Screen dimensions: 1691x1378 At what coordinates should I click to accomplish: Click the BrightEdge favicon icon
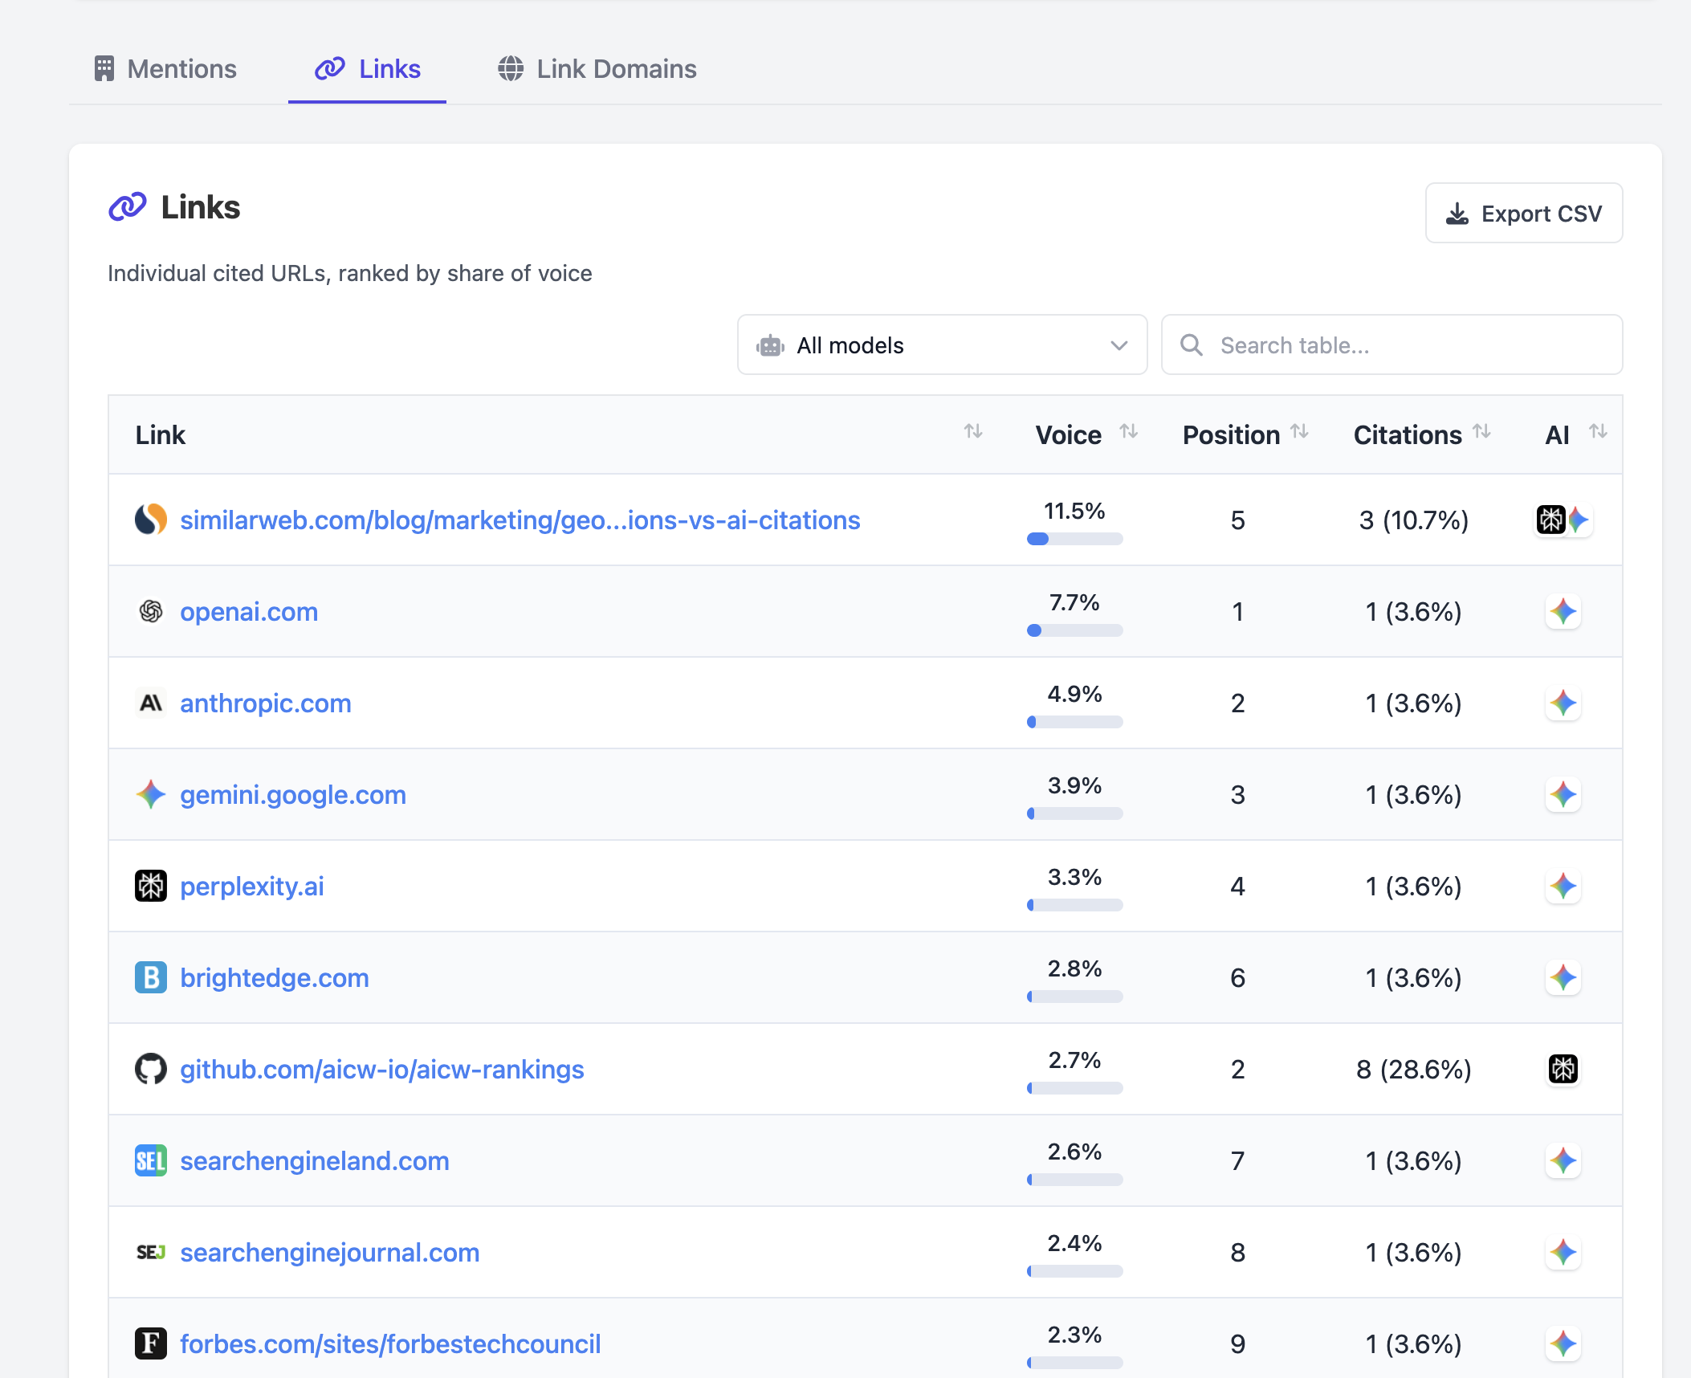click(x=151, y=977)
